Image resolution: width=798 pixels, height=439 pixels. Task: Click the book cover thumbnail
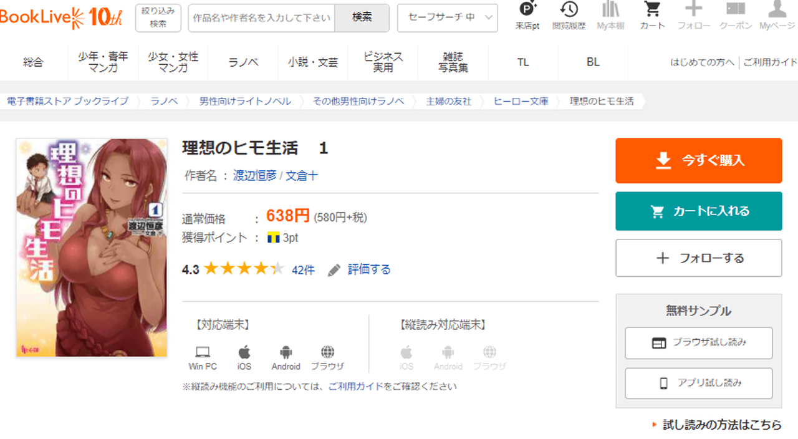pos(92,248)
